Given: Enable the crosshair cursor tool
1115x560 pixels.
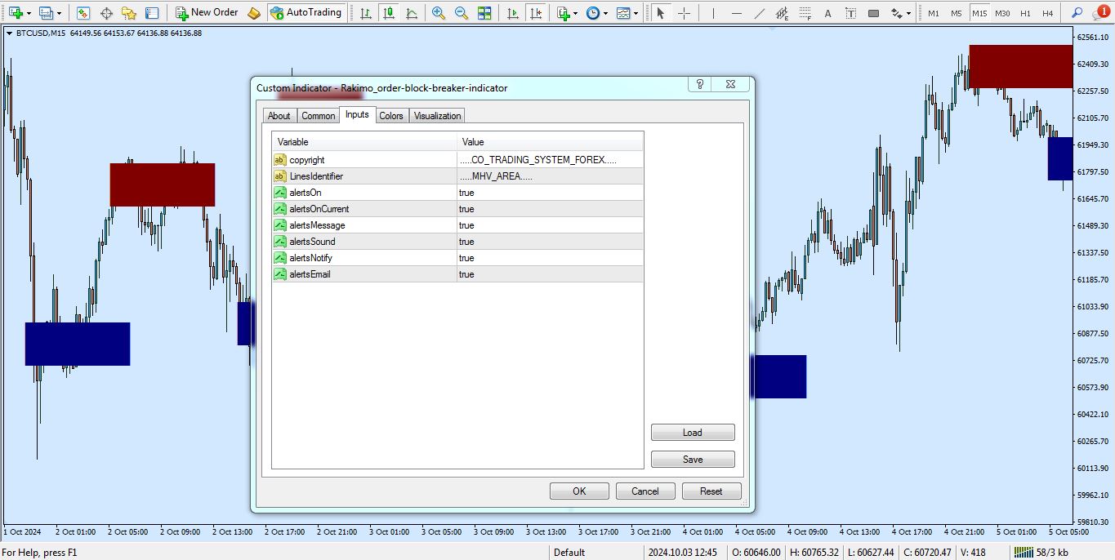Looking at the screenshot, I should pos(685,12).
